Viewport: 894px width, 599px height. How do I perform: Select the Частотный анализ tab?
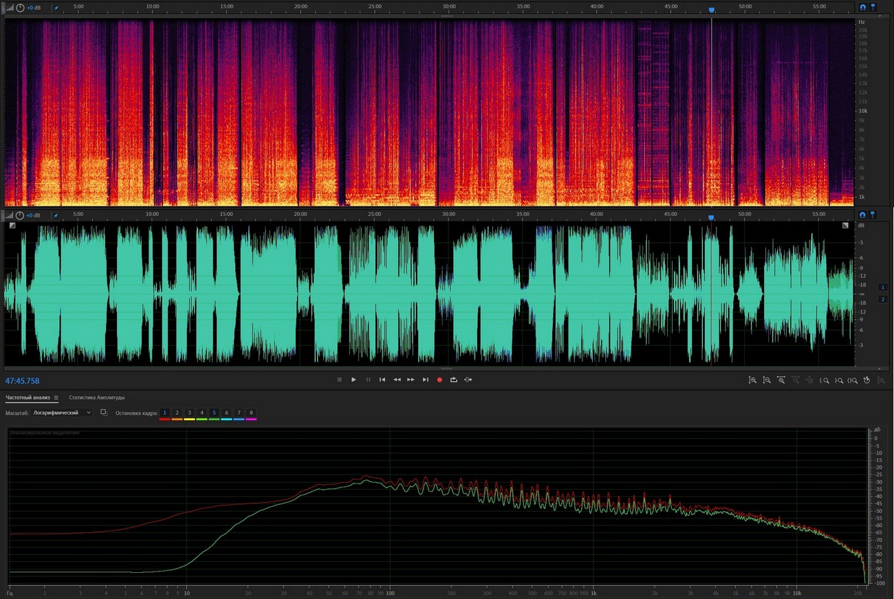coord(28,397)
